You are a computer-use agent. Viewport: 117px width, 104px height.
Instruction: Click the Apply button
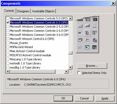click(105, 98)
